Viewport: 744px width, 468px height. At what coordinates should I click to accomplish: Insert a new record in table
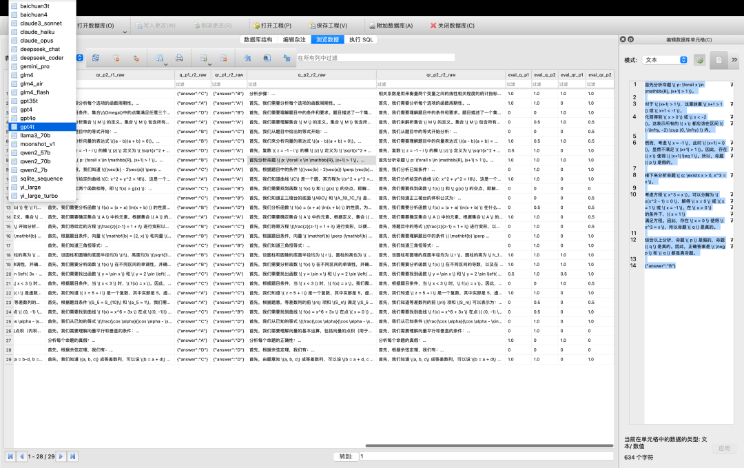coord(203,58)
